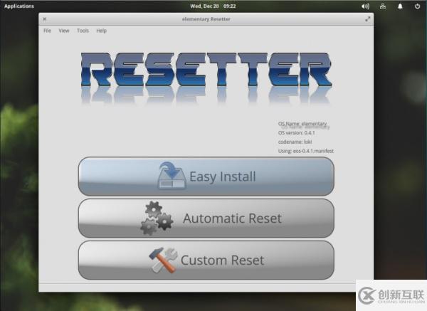
Task: Click the sound volume indicator icon
Action: pos(365,6)
